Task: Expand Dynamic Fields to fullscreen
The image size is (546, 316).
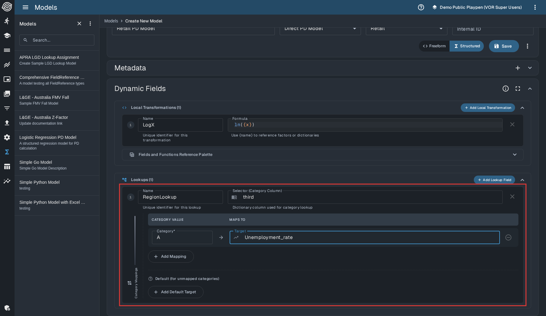Action: [518, 89]
